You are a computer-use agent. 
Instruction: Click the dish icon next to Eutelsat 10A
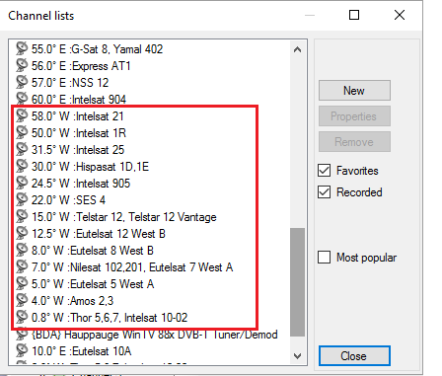click(22, 350)
